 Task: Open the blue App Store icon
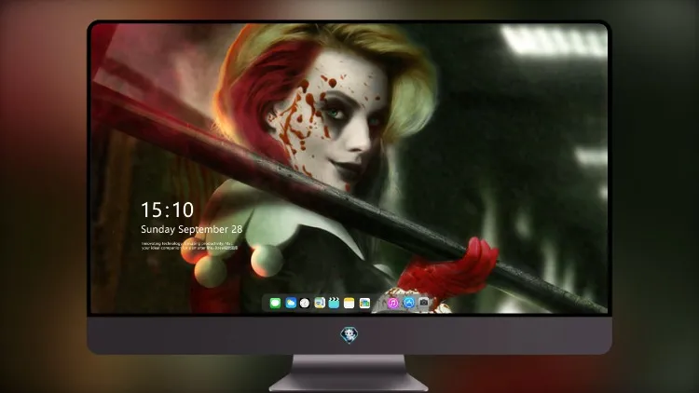(409, 304)
